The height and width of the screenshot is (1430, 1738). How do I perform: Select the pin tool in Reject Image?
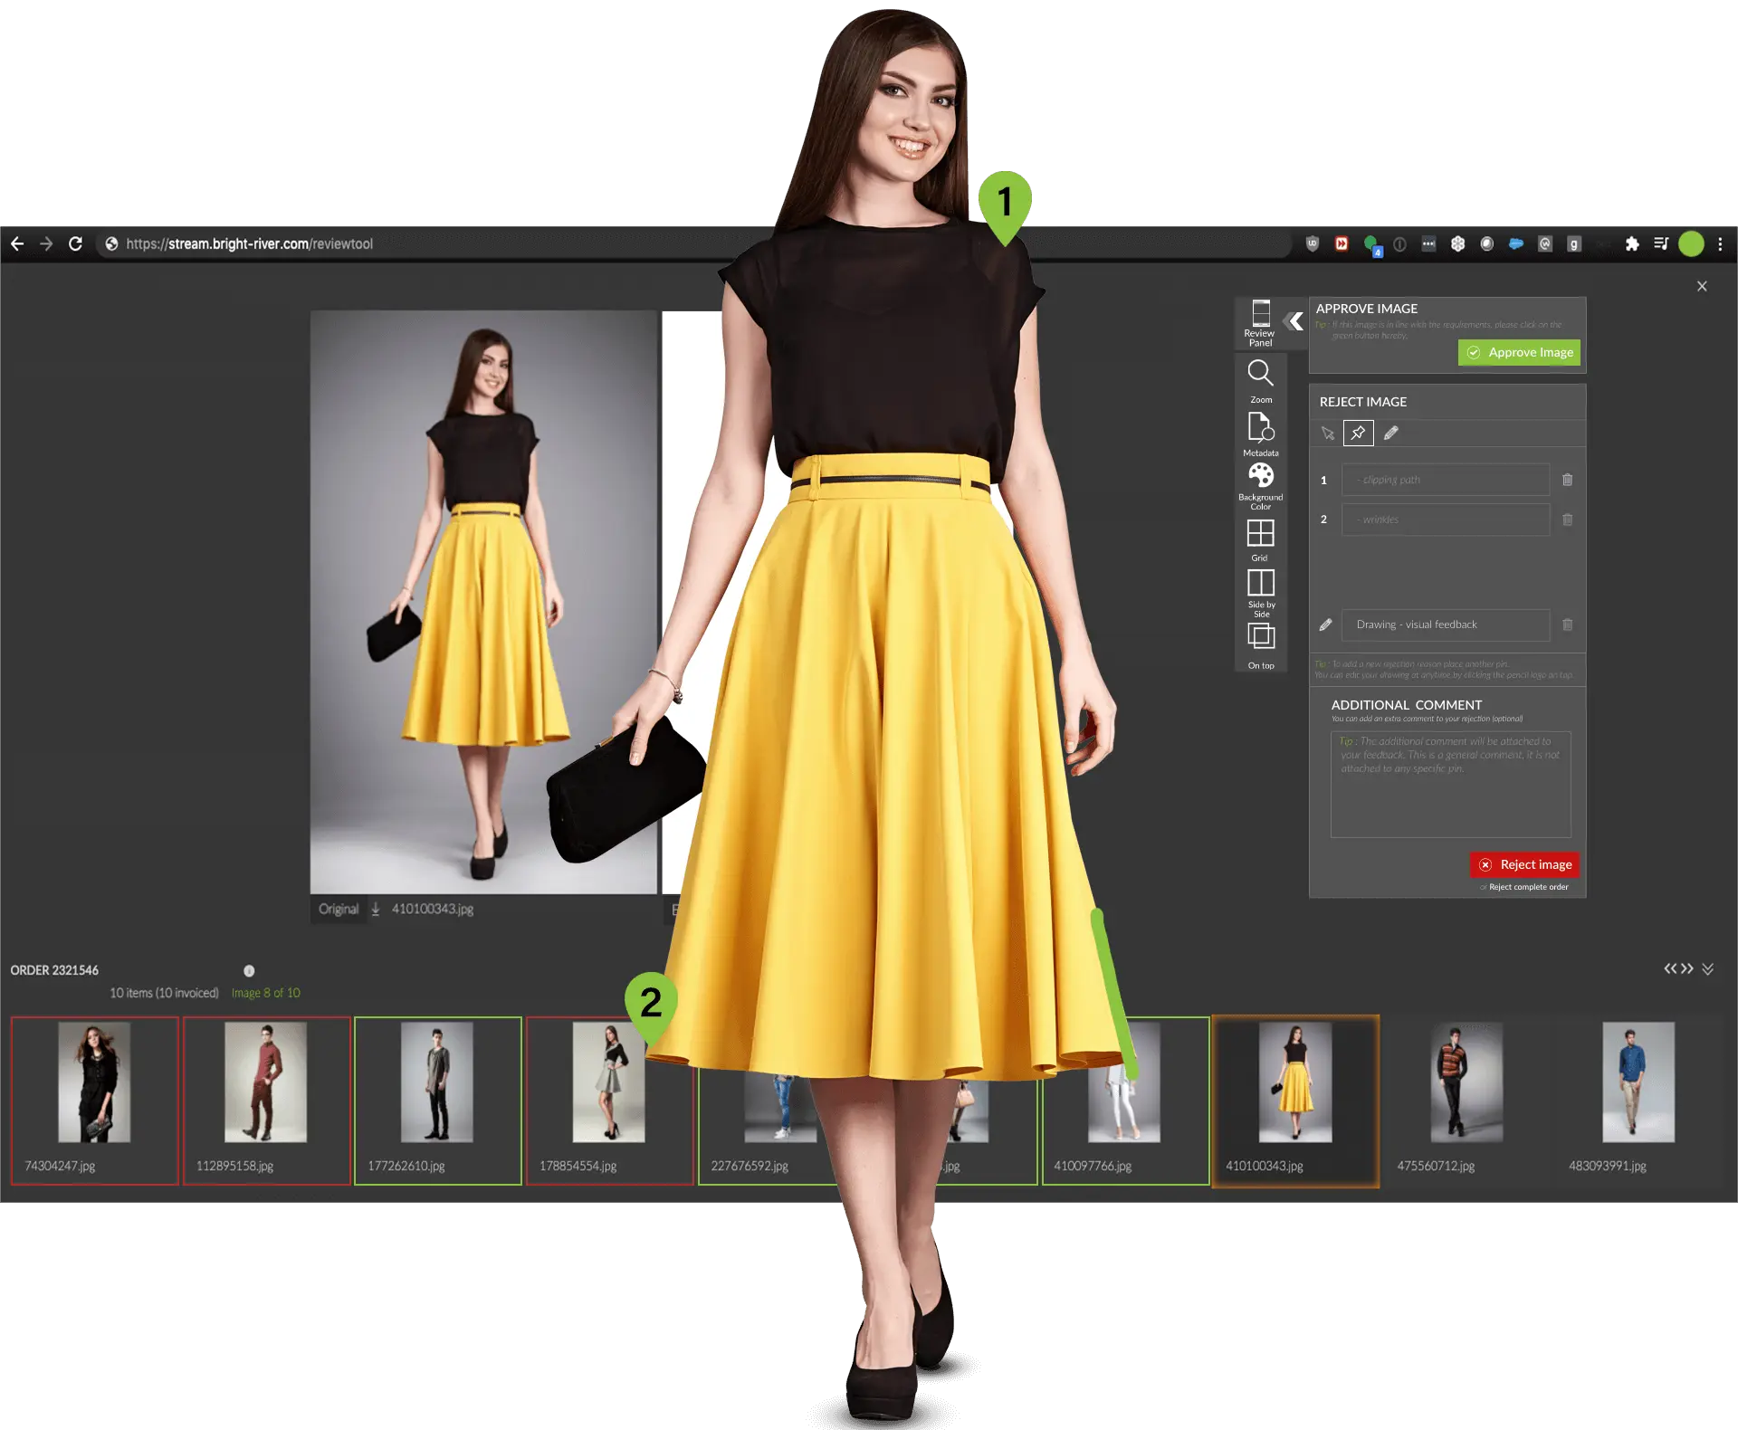click(x=1358, y=434)
